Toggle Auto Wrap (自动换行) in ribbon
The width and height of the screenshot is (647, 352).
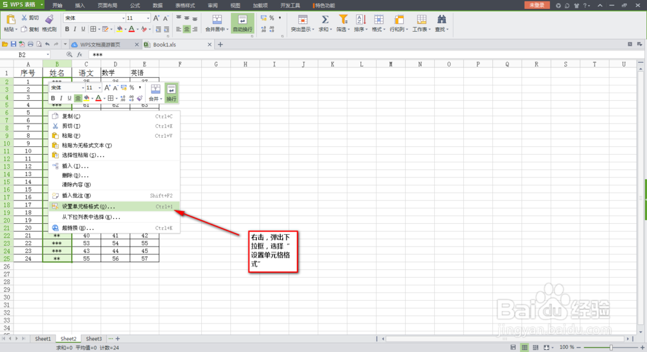pyautogui.click(x=242, y=23)
